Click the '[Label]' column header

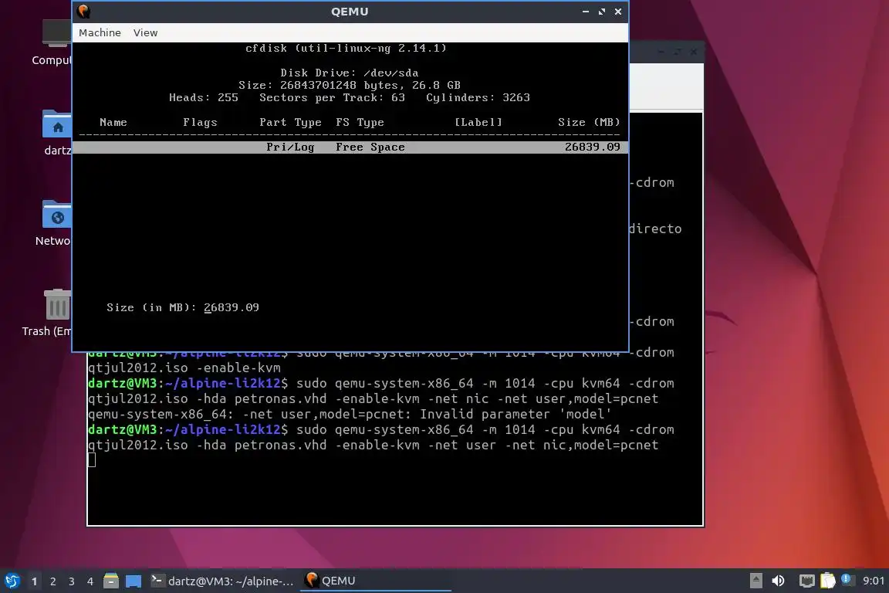[478, 122]
